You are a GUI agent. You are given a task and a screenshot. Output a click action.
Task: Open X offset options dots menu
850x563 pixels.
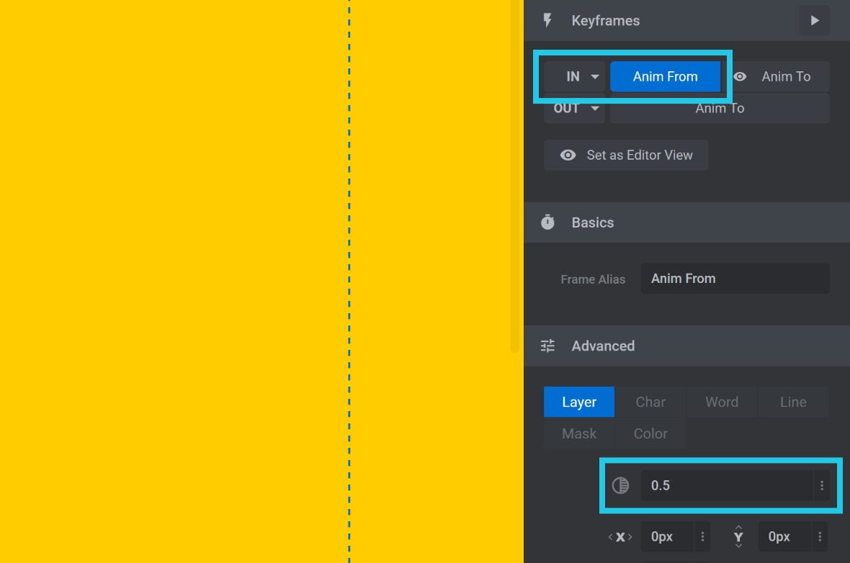(702, 536)
